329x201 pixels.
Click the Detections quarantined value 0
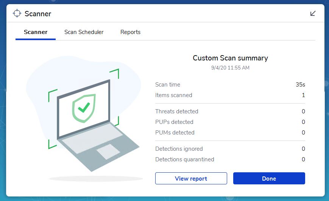click(303, 159)
